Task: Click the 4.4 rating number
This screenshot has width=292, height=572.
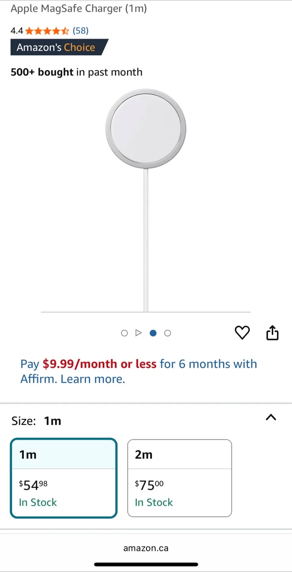Action: (x=17, y=31)
